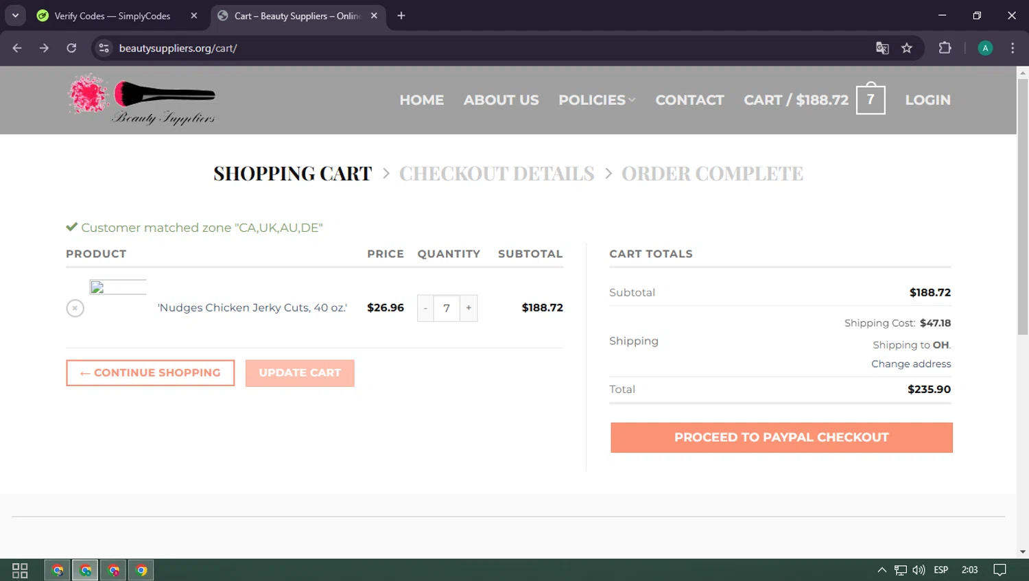Remove Nudges Chicken Jerky from cart
1029x581 pixels.
[75, 308]
